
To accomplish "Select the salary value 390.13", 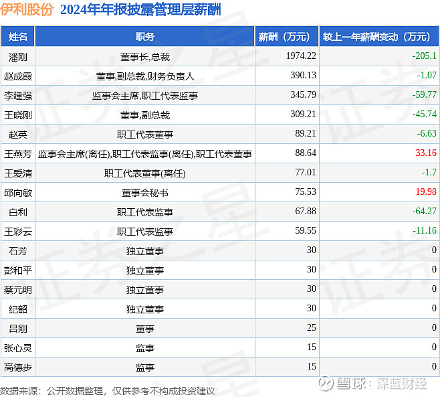I will click(303, 75).
